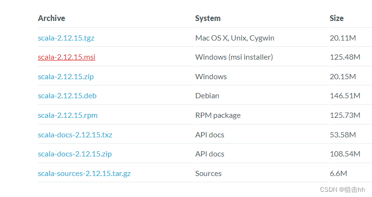Select the System column header
Screen dimensions: 372x197
pyautogui.click(x=208, y=18)
